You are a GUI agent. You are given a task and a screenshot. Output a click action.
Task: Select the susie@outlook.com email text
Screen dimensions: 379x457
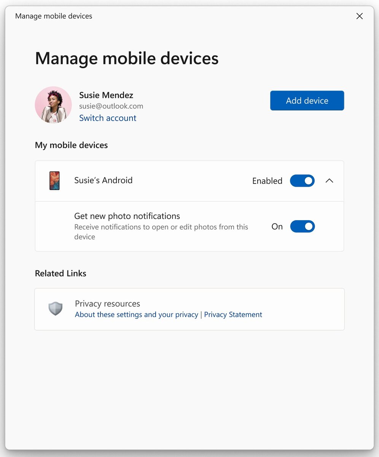click(111, 106)
